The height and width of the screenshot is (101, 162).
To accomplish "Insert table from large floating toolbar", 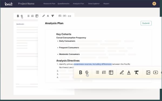I will 111,72.
